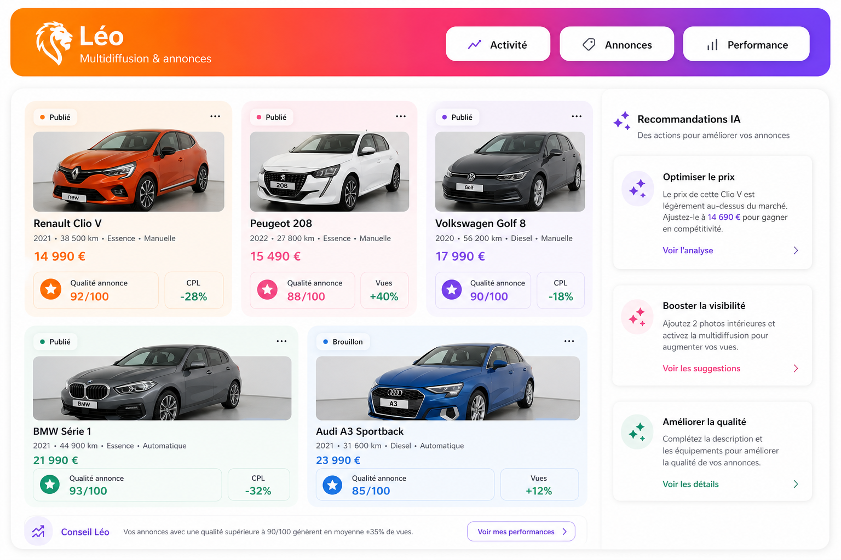This screenshot has width=841, height=560.
Task: Click the 17 990 € price
Action: tap(460, 256)
